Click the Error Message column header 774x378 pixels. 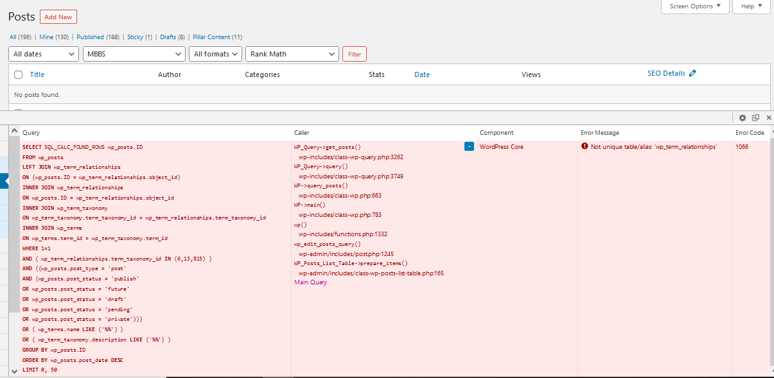click(x=600, y=133)
